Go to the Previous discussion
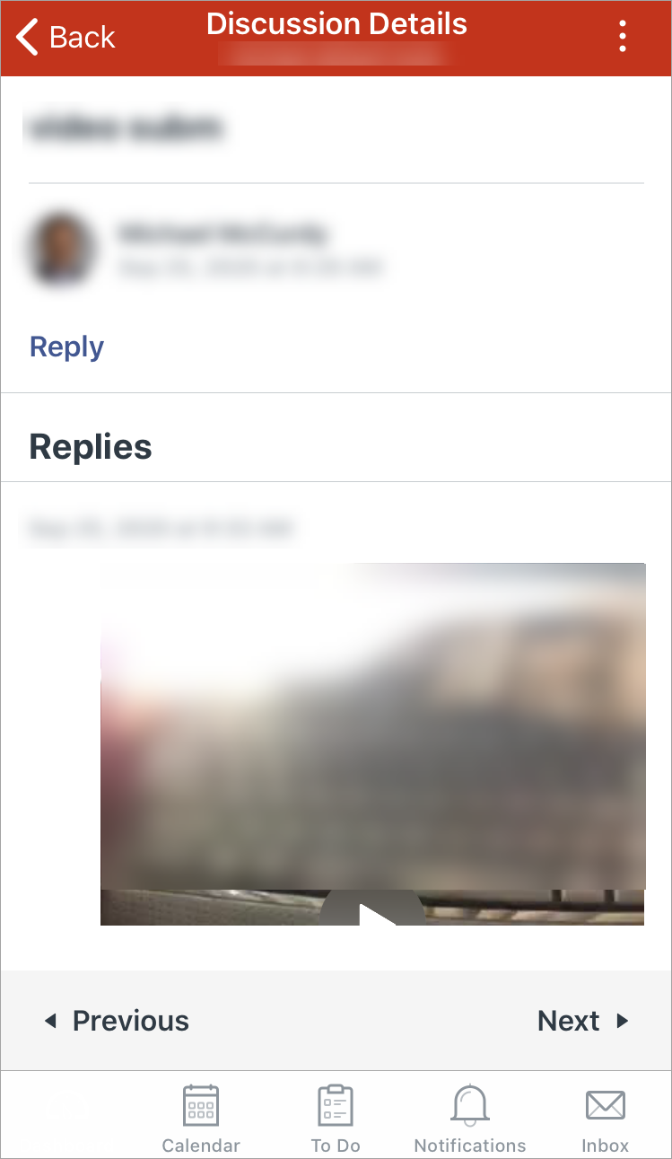 click(131, 1021)
